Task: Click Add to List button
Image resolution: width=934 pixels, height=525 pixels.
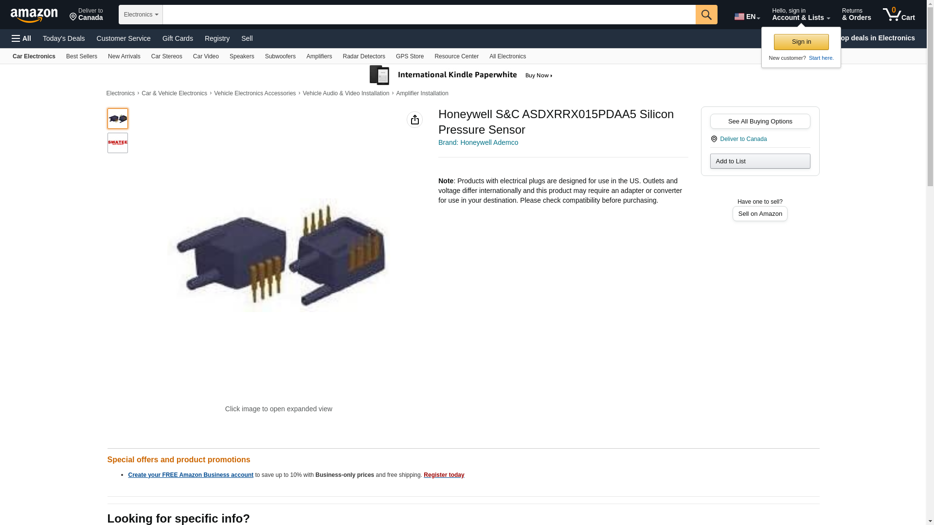Action: point(760,161)
